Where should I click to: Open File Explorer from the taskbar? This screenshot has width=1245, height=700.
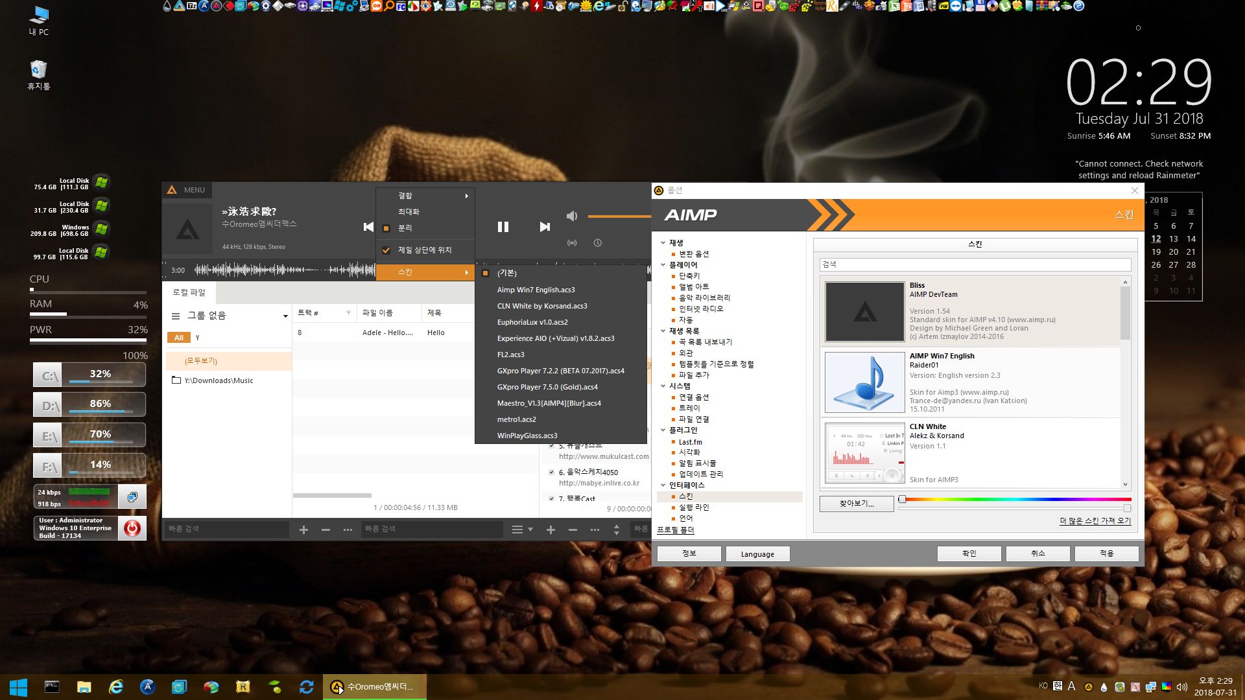[x=84, y=687]
